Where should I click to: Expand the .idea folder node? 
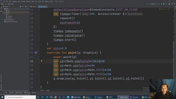[5, 11]
